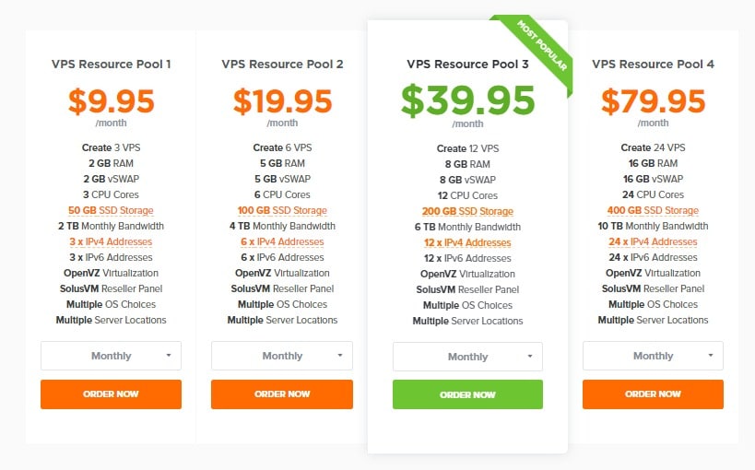The image size is (755, 470).
Task: Click 6 x IPv4 Addresses link
Action: pos(282,241)
